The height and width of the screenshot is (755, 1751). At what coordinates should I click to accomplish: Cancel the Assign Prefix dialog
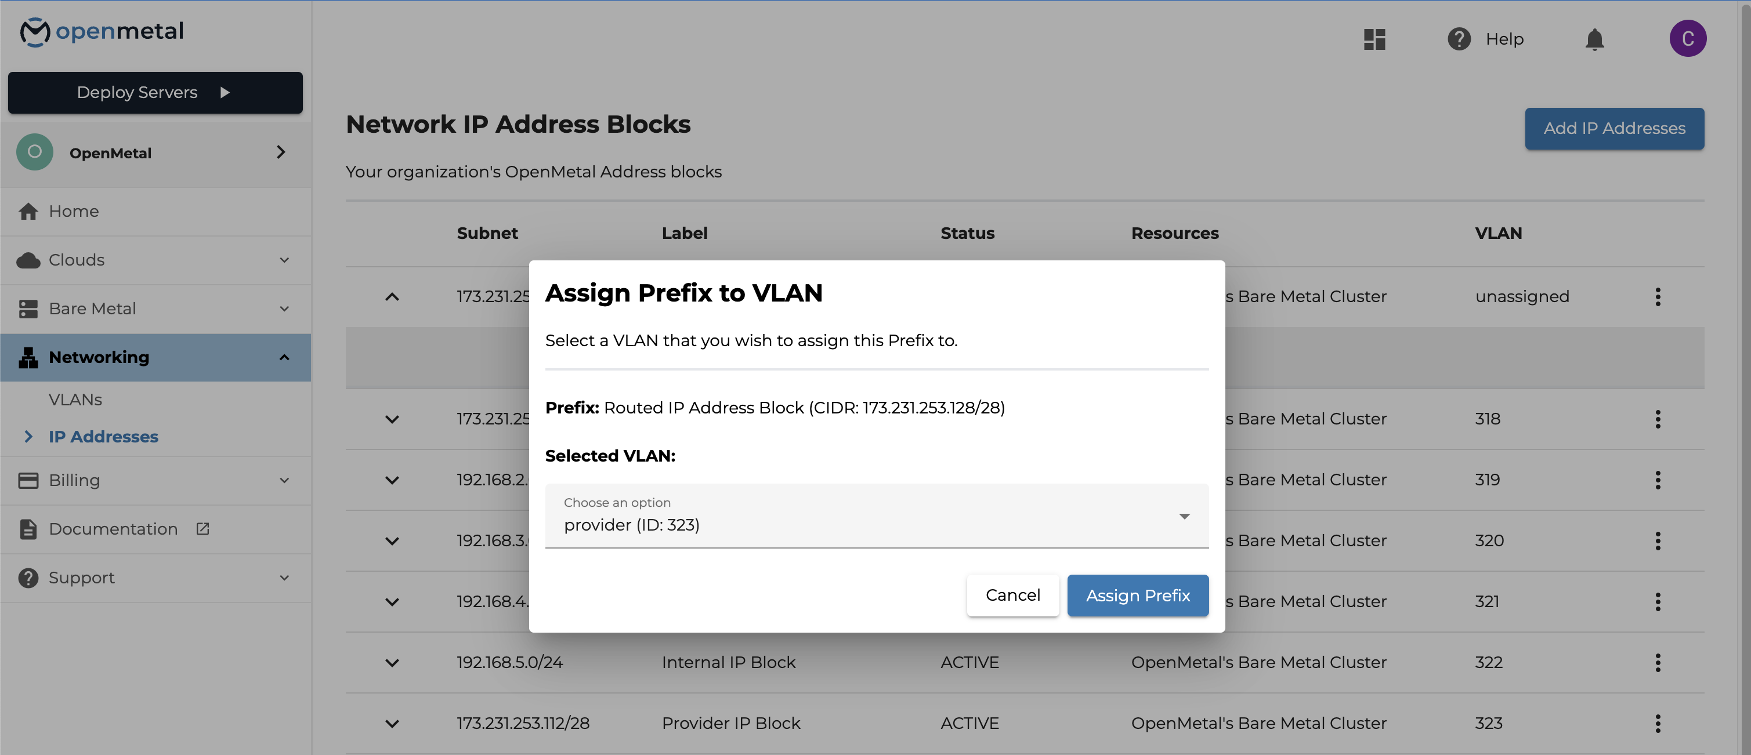click(1012, 596)
